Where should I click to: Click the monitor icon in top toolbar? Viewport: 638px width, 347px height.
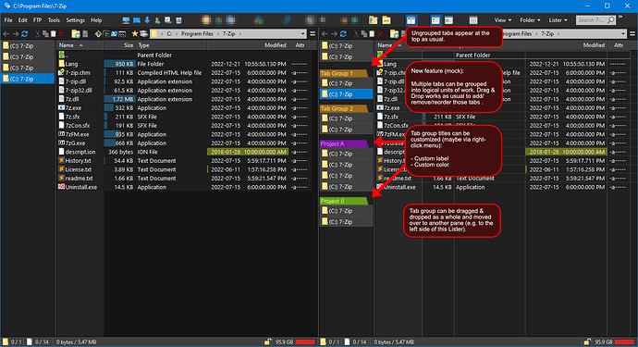pos(126,20)
